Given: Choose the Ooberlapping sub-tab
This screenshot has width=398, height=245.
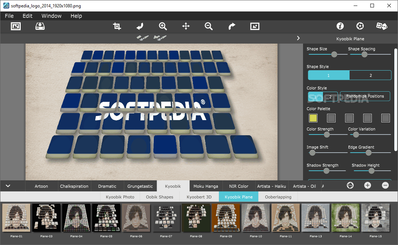Looking at the screenshot, I should click(278, 197).
